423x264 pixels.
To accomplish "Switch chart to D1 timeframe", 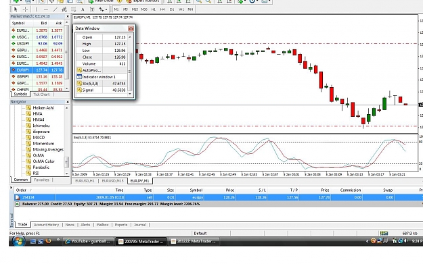I will point(172,9).
